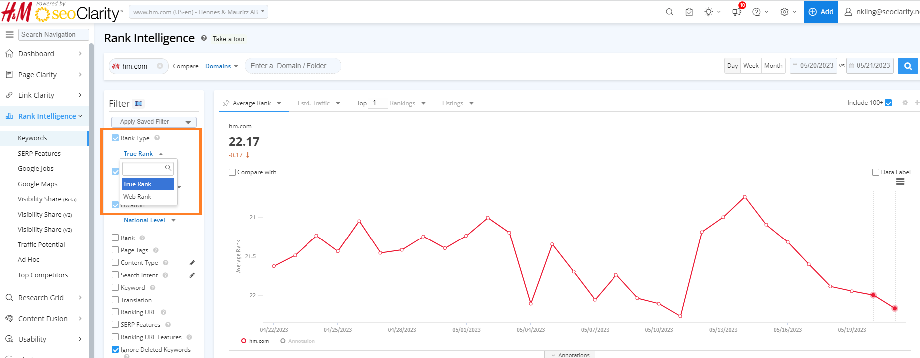Viewport: 920px width, 358px height.
Task: Open the notifications megaphone icon
Action: [x=737, y=12]
